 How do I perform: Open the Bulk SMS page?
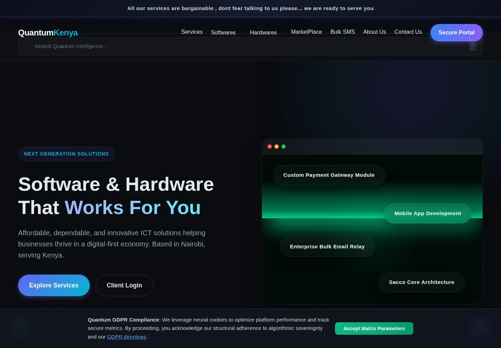point(343,32)
